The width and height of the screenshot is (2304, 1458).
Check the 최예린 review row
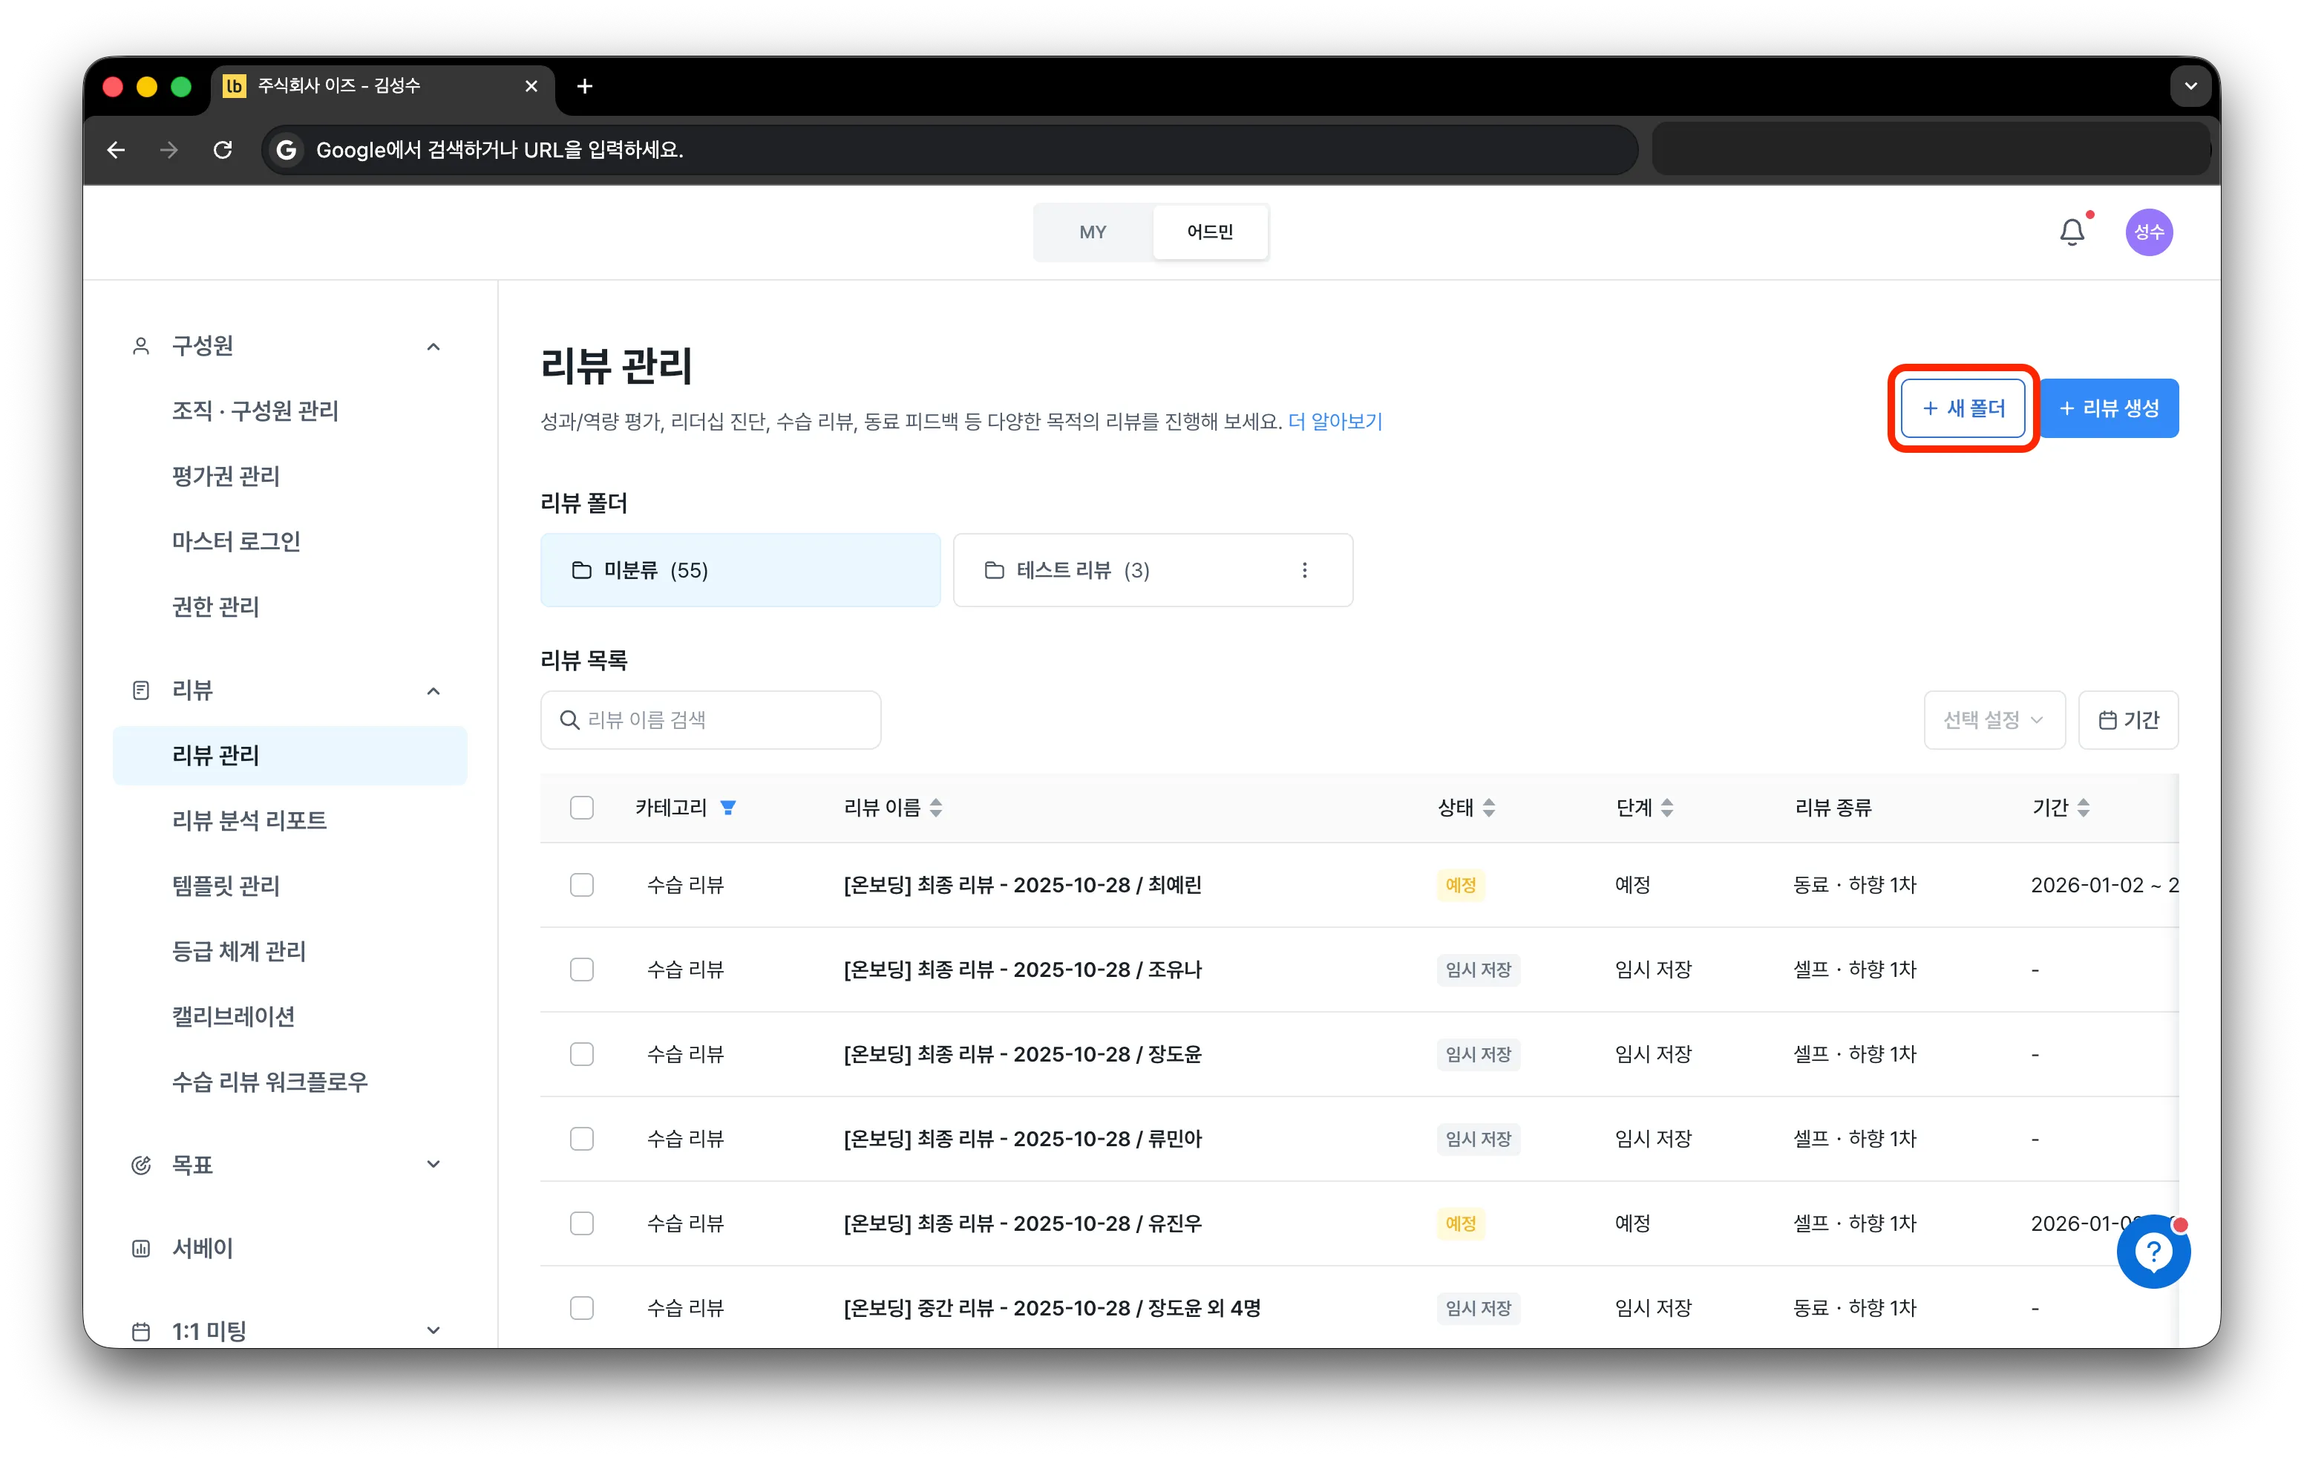[x=582, y=885]
